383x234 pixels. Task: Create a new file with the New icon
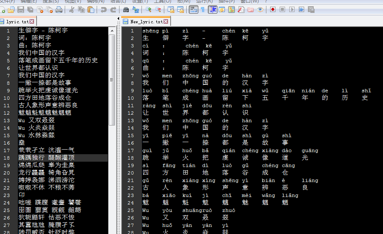point(2,10)
